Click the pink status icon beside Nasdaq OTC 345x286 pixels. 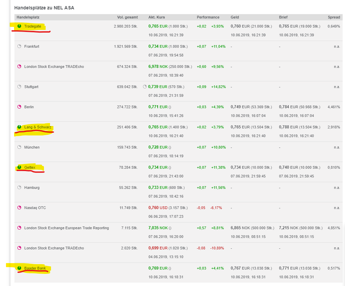pos(19,208)
